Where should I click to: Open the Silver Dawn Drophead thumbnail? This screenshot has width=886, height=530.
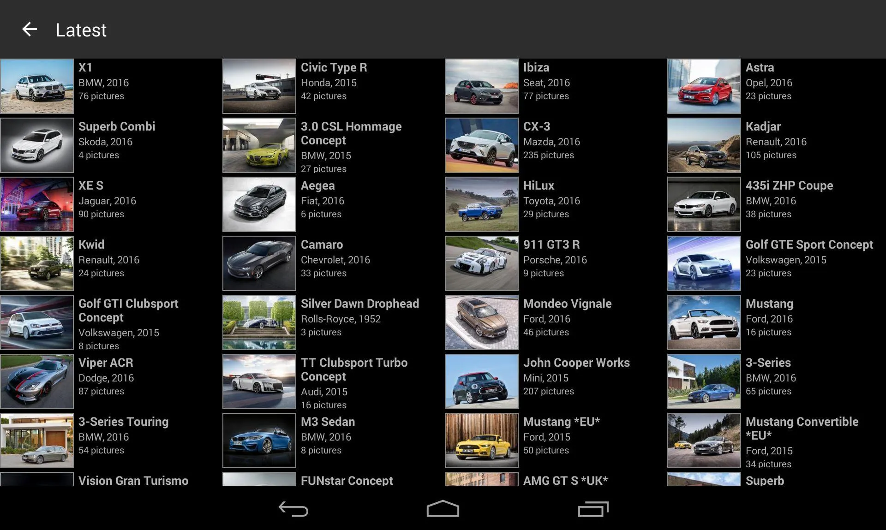259,322
